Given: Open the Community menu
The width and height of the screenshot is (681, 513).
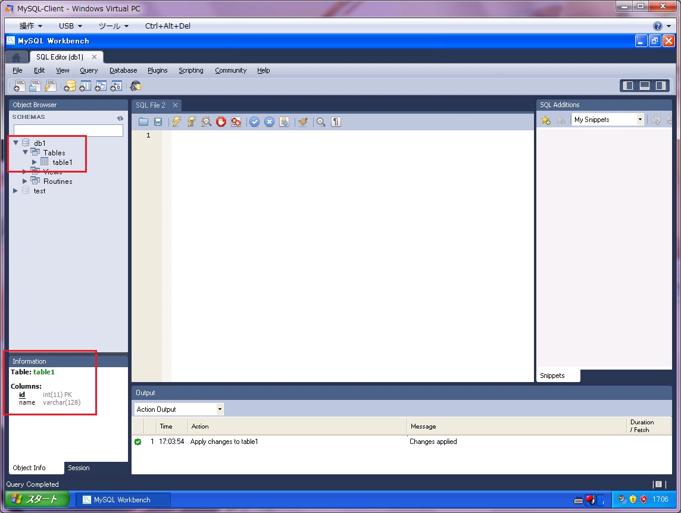Looking at the screenshot, I should pyautogui.click(x=230, y=70).
